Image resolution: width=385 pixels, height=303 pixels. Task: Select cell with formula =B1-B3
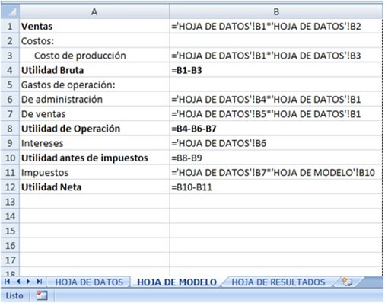point(276,70)
